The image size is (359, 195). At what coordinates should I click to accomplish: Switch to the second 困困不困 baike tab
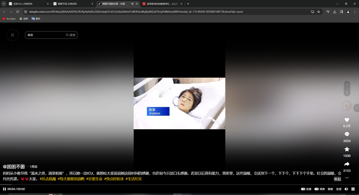point(73,4)
